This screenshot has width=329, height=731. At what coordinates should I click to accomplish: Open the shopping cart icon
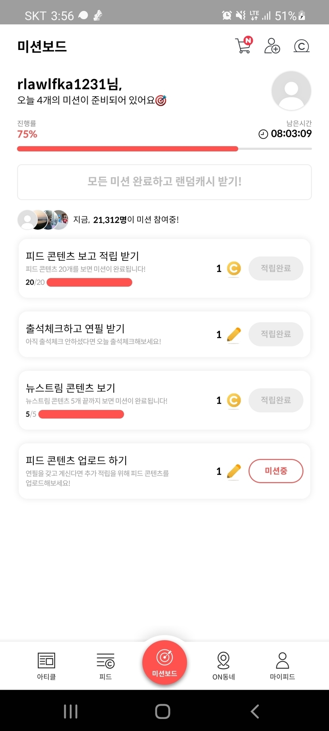click(243, 46)
